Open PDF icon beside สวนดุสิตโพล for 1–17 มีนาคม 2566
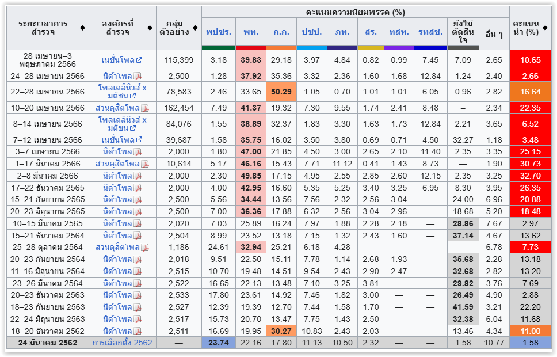This screenshot has height=357, width=557. [x=145, y=164]
